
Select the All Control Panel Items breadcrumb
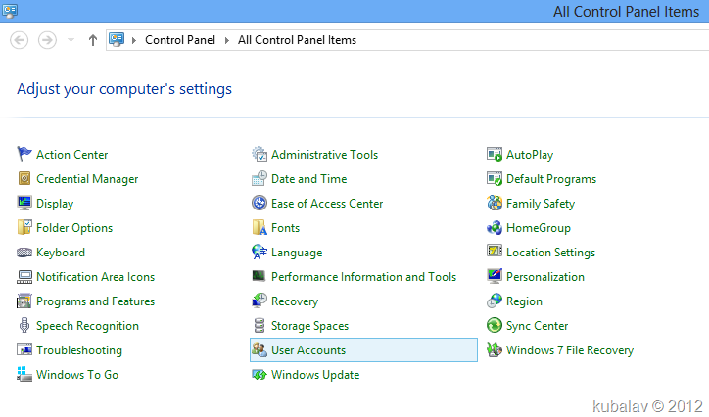pos(297,40)
